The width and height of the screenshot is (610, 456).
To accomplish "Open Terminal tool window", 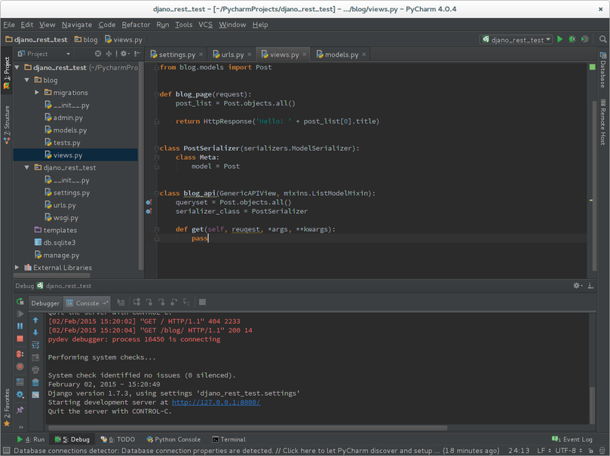I will [x=228, y=439].
